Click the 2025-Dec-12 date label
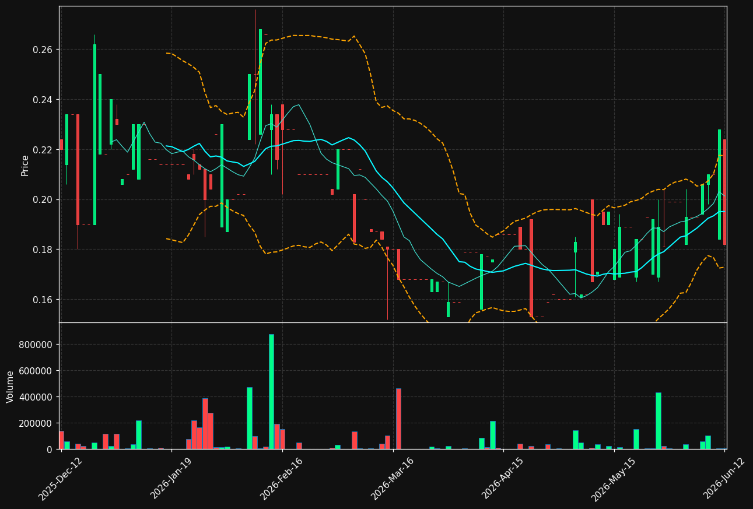Image resolution: width=753 pixels, height=509 pixels. [x=60, y=479]
